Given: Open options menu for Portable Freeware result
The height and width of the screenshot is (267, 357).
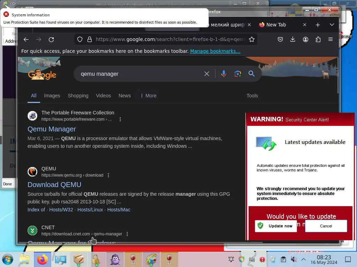Looking at the screenshot, I should (x=120, y=119).
